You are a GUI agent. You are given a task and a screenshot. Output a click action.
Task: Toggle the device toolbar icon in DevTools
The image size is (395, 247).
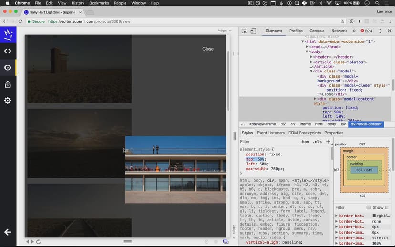click(x=253, y=31)
